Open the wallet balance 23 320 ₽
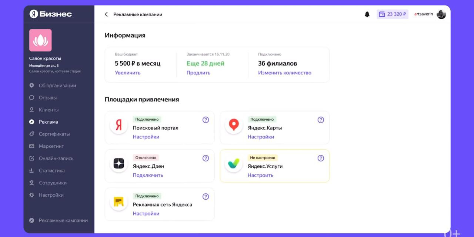Image resolution: width=474 pixels, height=237 pixels. pos(393,14)
